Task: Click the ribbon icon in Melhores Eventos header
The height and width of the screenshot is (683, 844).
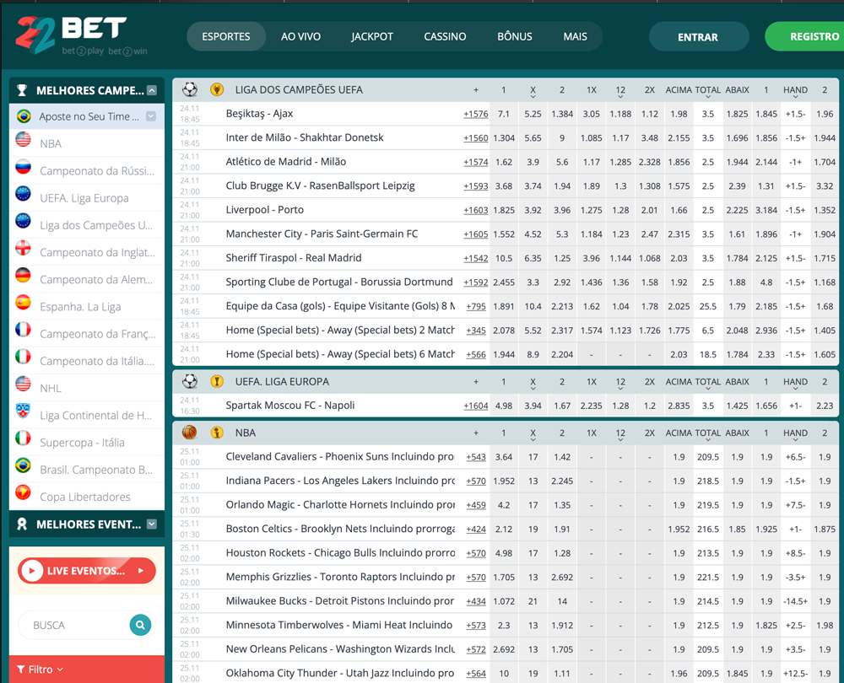Action: pos(22,524)
